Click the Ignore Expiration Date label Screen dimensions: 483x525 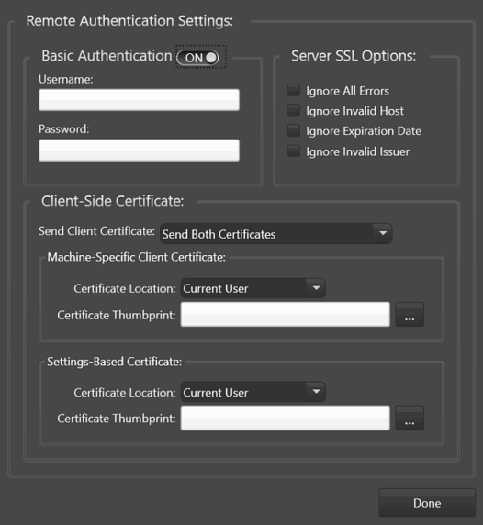[364, 131]
